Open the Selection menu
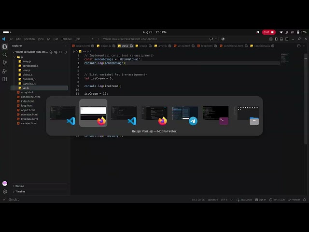This screenshot has height=232, width=309. 29,39
